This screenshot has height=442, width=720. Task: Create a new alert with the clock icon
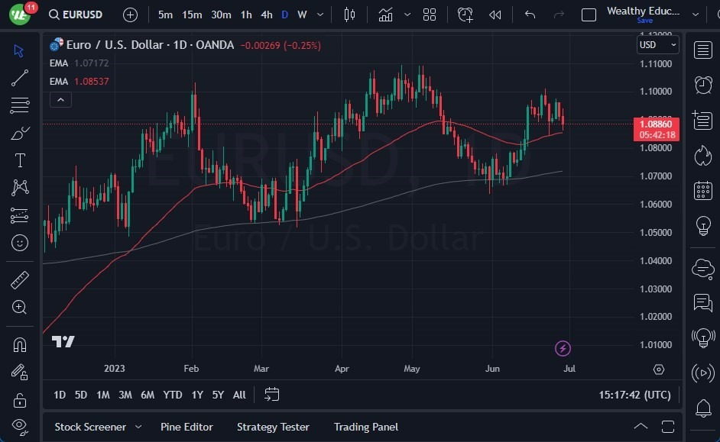[465, 14]
